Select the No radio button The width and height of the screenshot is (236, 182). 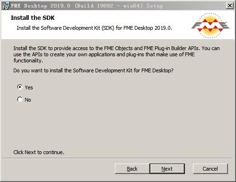(x=20, y=99)
